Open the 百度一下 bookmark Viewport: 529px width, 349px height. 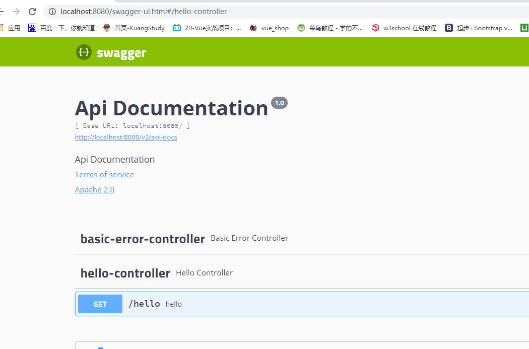pos(61,28)
